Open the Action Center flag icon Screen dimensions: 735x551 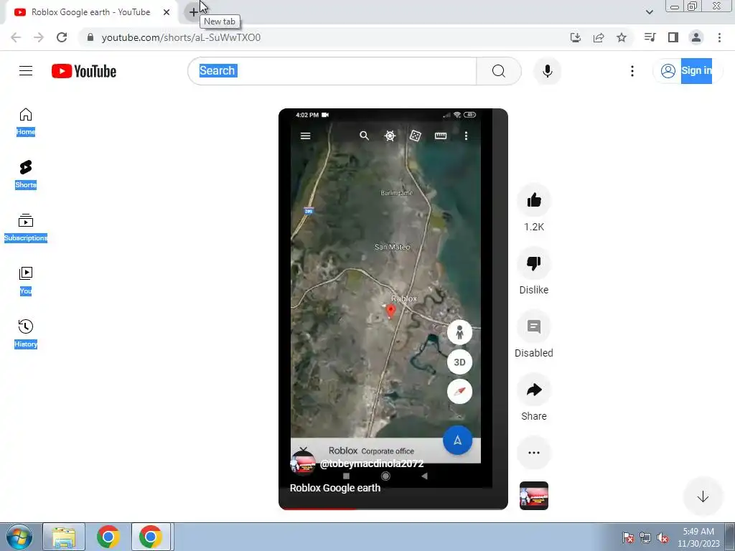pos(627,538)
